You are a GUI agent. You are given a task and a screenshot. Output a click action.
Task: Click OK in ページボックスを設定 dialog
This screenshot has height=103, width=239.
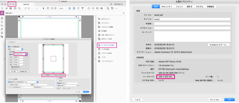[86, 92]
